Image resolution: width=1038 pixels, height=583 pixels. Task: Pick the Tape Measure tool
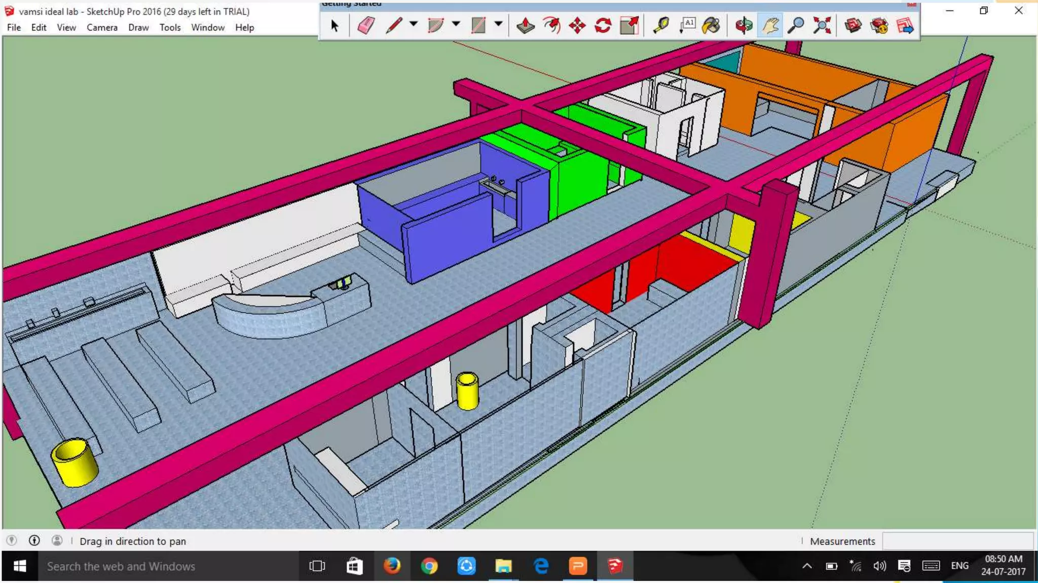click(661, 25)
